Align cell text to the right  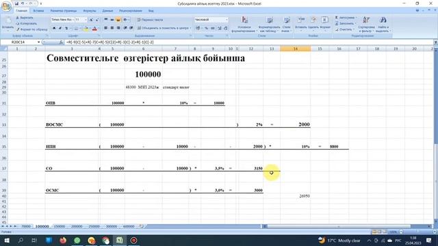click(x=118, y=28)
